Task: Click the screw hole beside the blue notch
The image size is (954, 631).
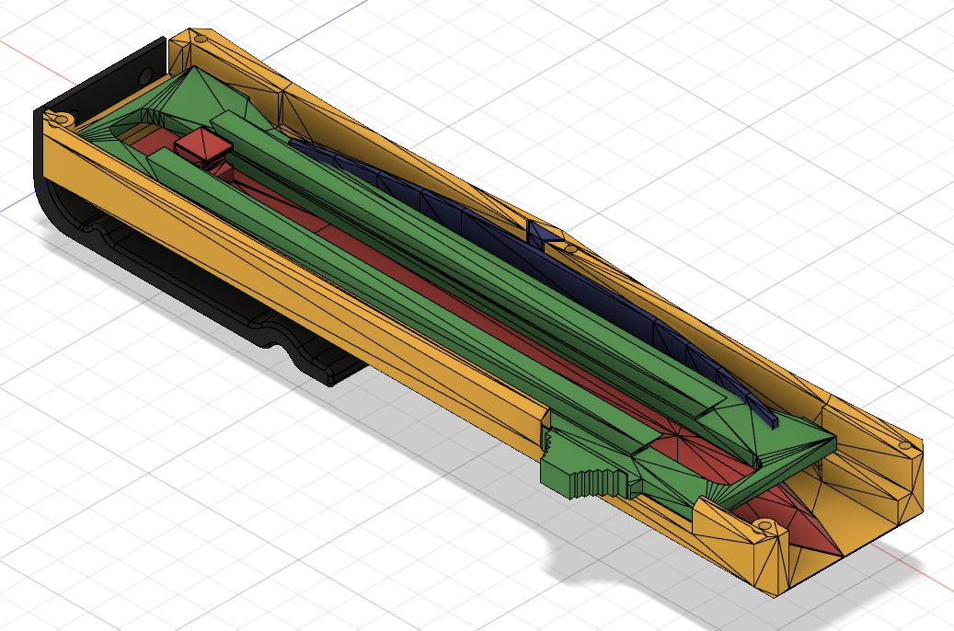Action: (570, 248)
